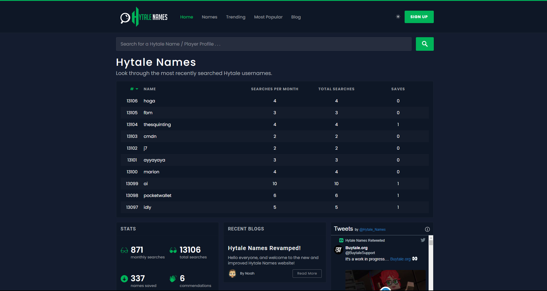Sort by the NAME column header

[x=150, y=89]
